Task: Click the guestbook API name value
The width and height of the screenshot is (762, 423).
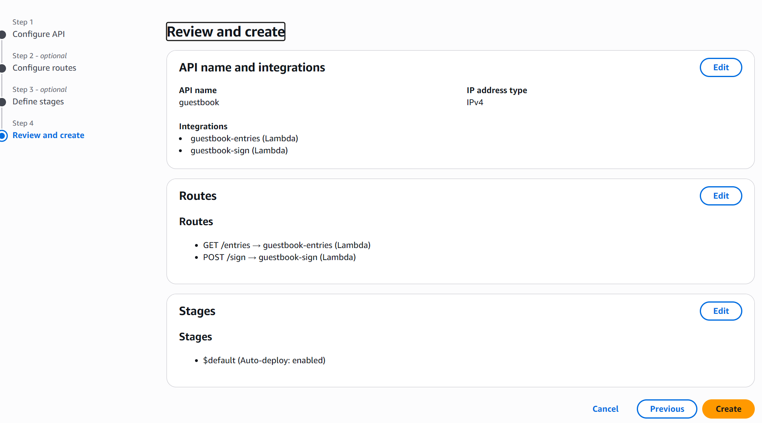Action: coord(199,102)
